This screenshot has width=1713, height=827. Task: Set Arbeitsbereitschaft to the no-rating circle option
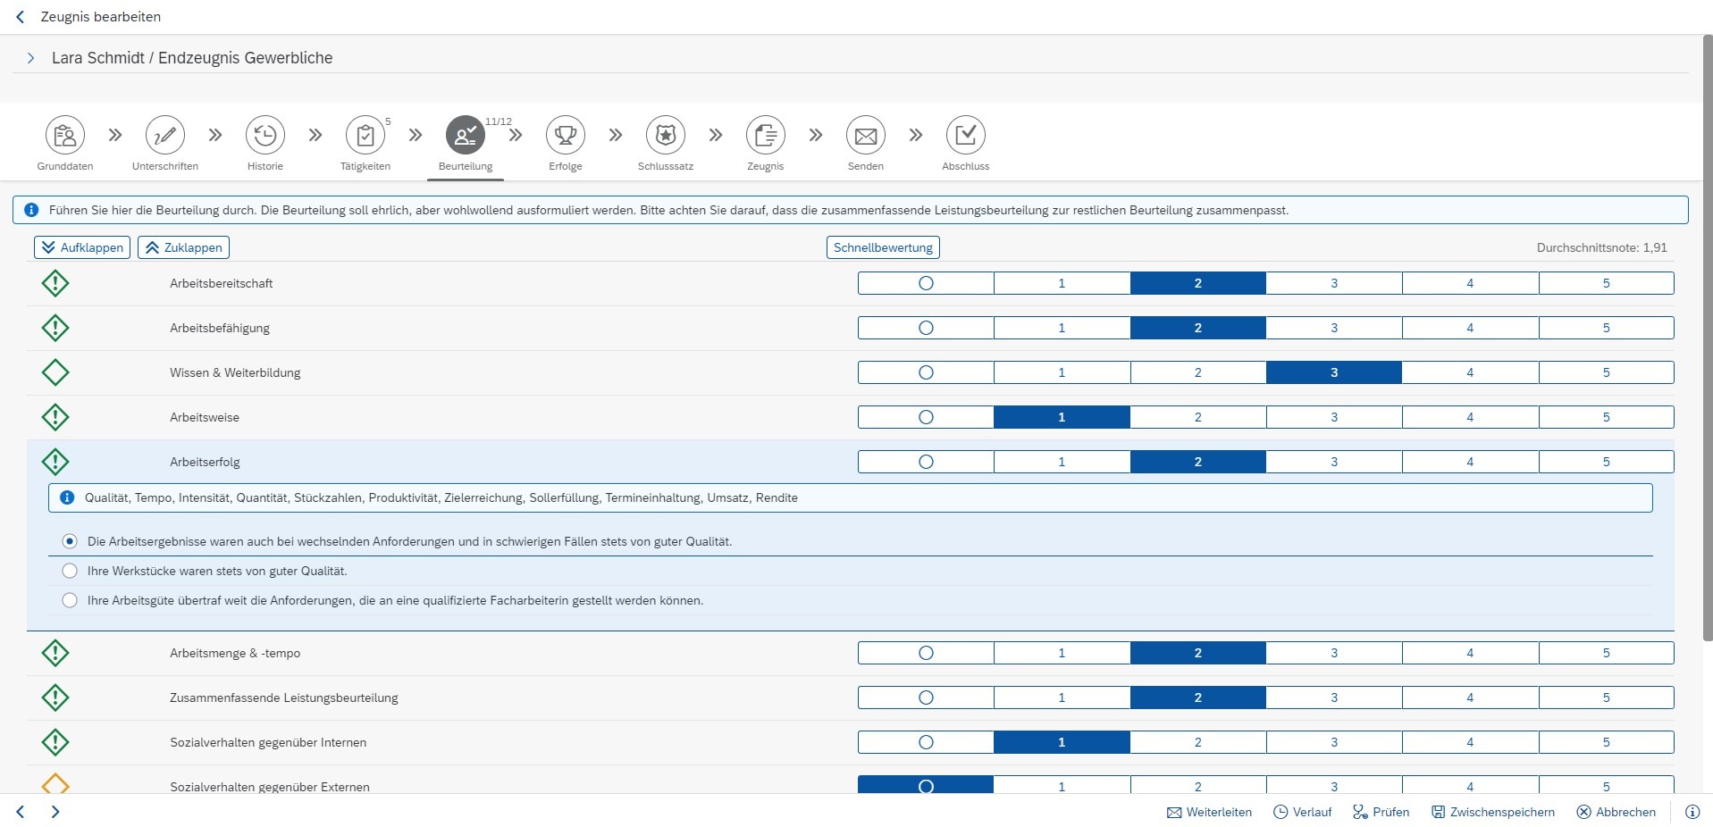coord(926,283)
